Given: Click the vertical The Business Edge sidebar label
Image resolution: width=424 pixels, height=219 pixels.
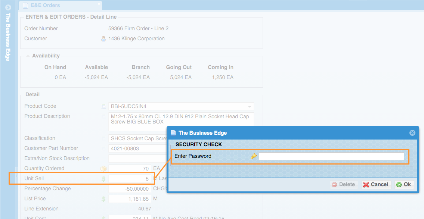Looking at the screenshot, I should pyautogui.click(x=8, y=37).
